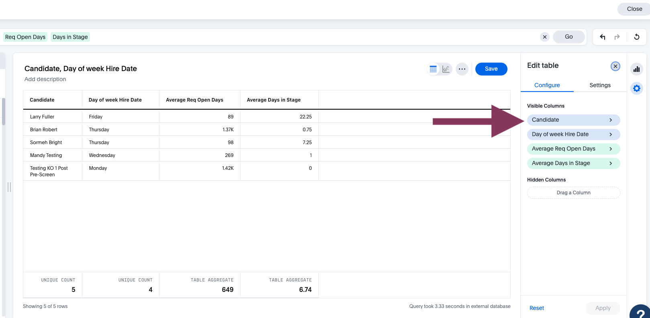
Task: Click the Average Days in Stage column header
Action: [279, 100]
